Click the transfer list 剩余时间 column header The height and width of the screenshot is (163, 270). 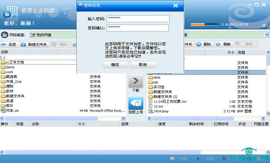point(199,124)
